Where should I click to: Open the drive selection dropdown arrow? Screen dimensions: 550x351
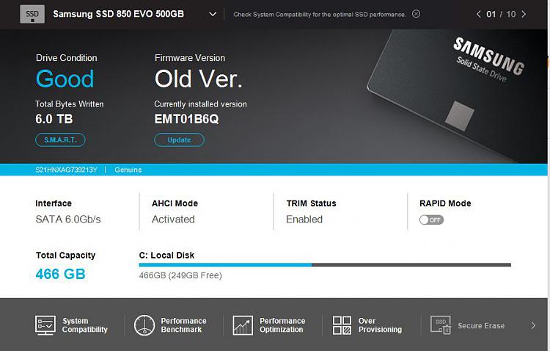pos(213,14)
